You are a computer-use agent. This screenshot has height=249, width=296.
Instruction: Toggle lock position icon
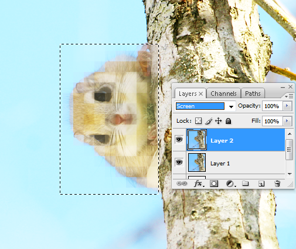click(x=218, y=121)
